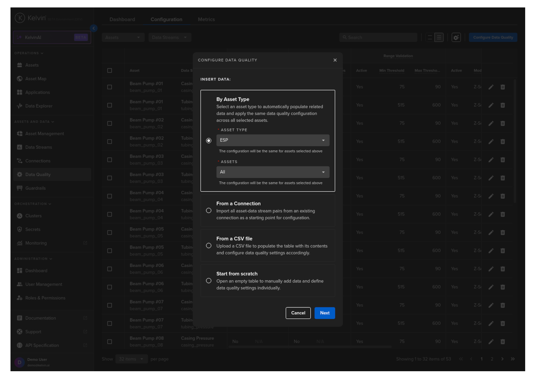Click the pencil edit icon for Beam Pump #01 casing row

[x=491, y=87]
